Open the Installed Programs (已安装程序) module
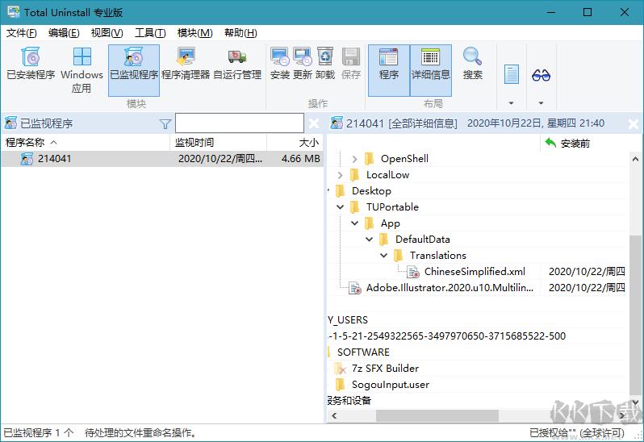The width and height of the screenshot is (644, 442). (31, 64)
